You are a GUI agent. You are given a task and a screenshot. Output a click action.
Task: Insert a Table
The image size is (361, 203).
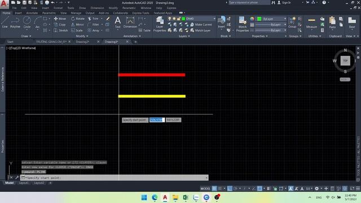[x=144, y=30]
